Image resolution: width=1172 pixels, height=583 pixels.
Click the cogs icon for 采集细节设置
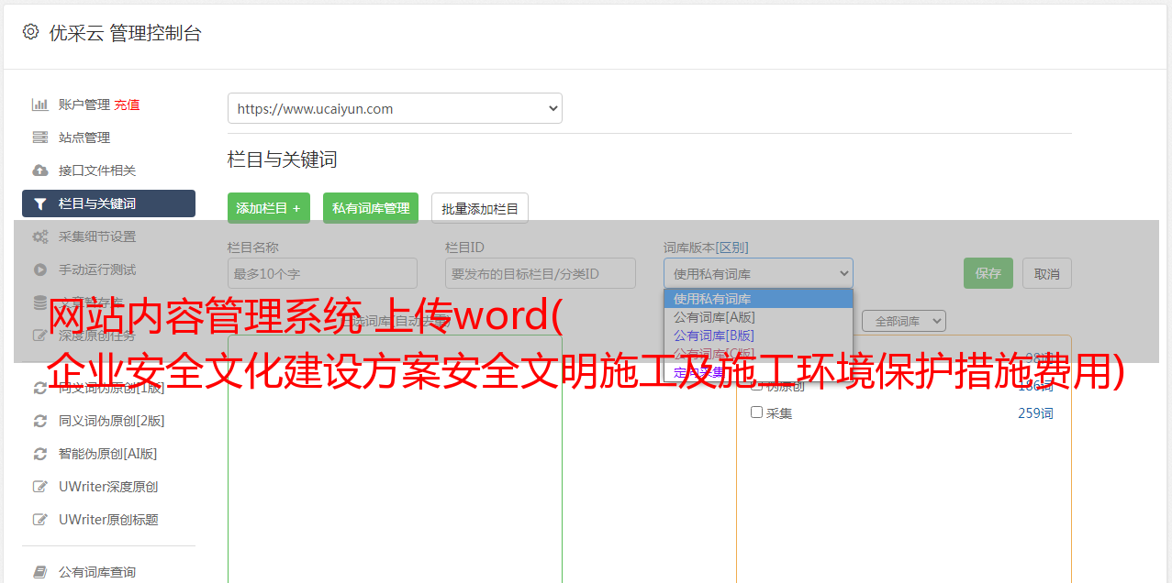coord(40,236)
